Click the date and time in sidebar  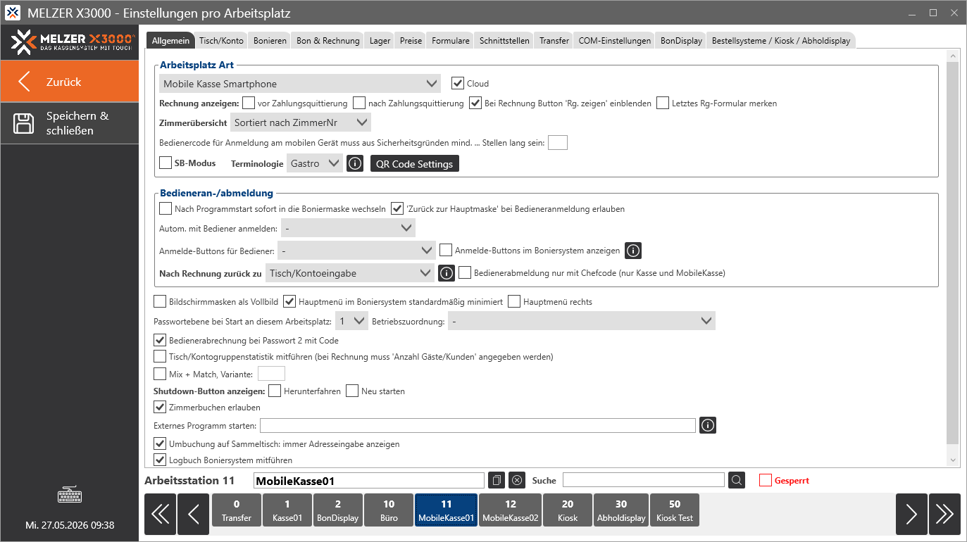[x=70, y=525]
